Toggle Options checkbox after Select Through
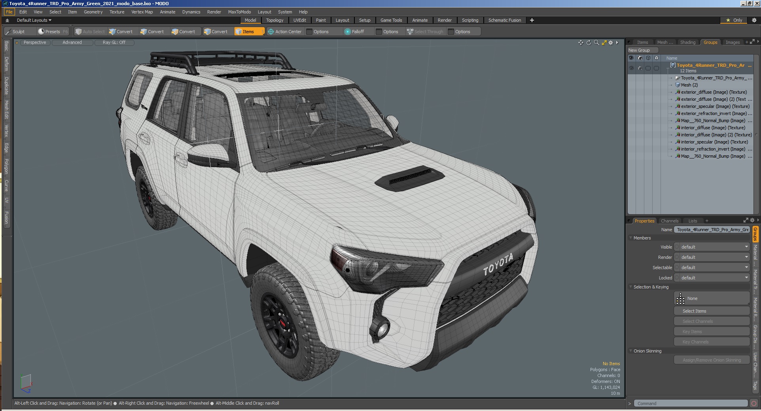Viewport: 761px width, 411px height. pos(451,32)
